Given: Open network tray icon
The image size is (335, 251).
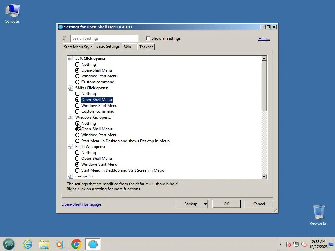Looking at the screenshot, I should 296,244.
